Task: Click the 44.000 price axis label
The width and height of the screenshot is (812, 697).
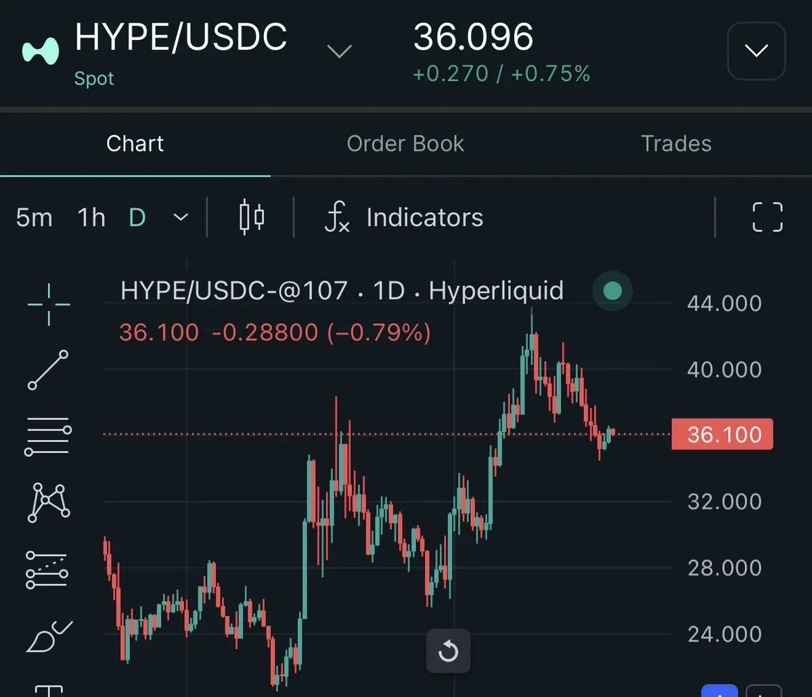Action: click(724, 304)
